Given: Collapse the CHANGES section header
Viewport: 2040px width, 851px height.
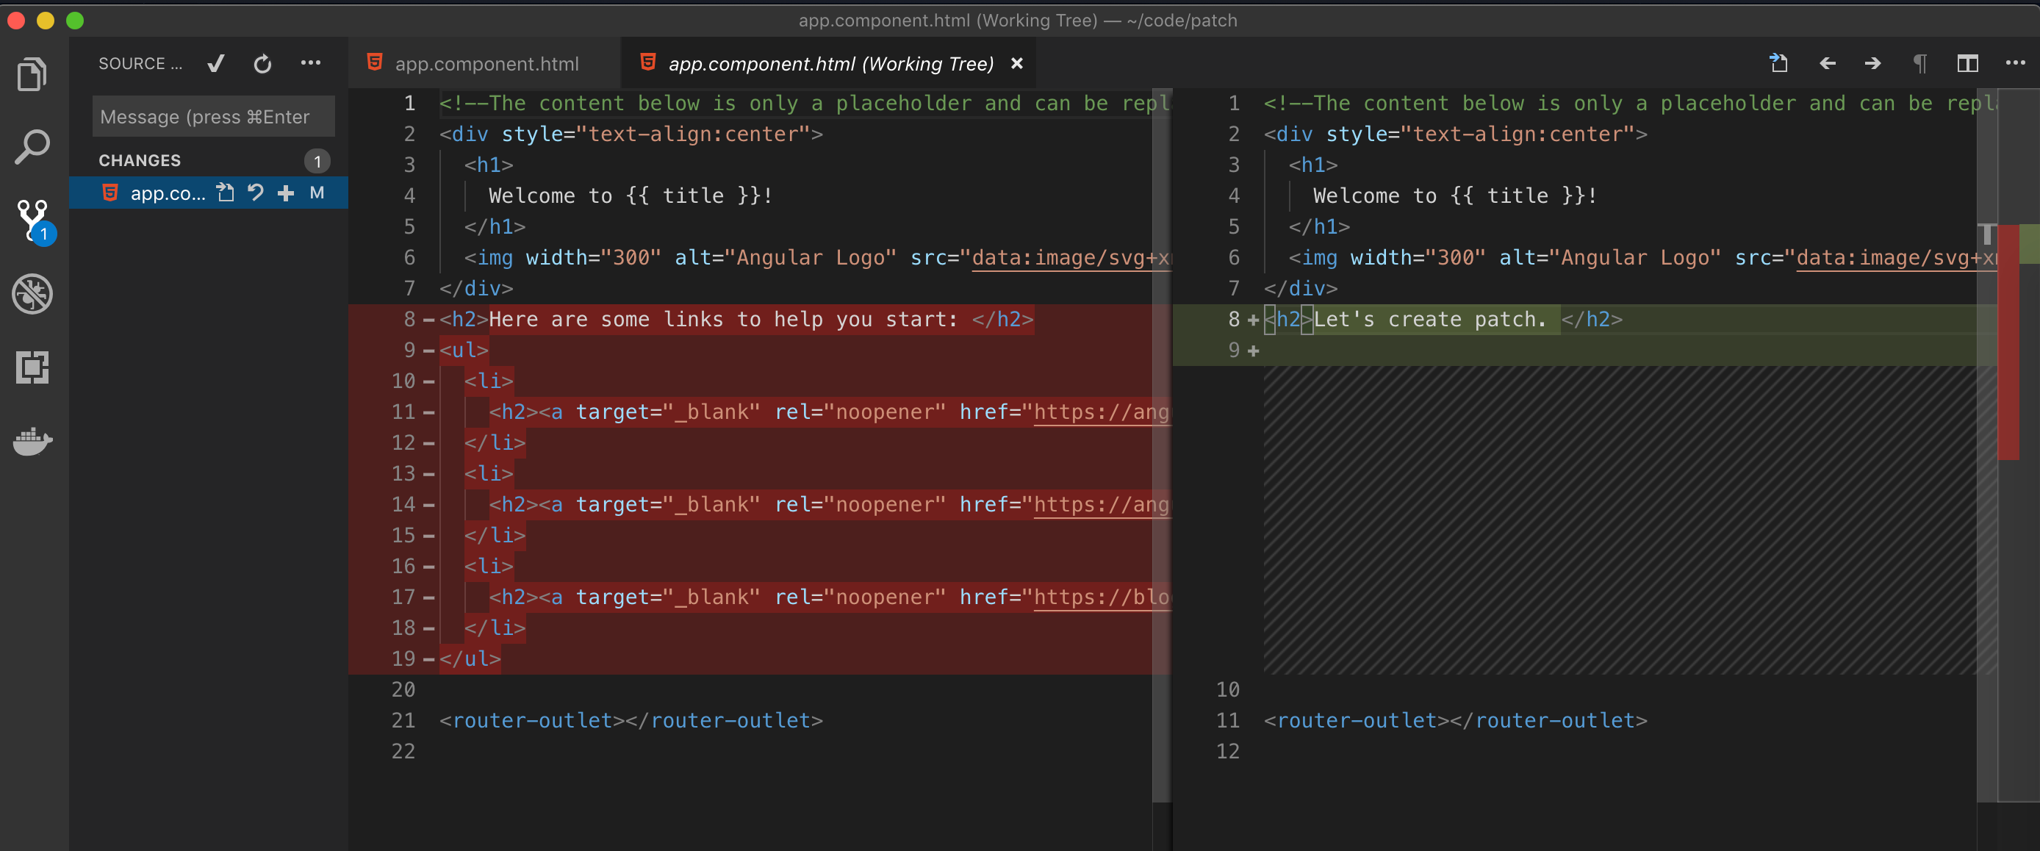Looking at the screenshot, I should point(140,161).
